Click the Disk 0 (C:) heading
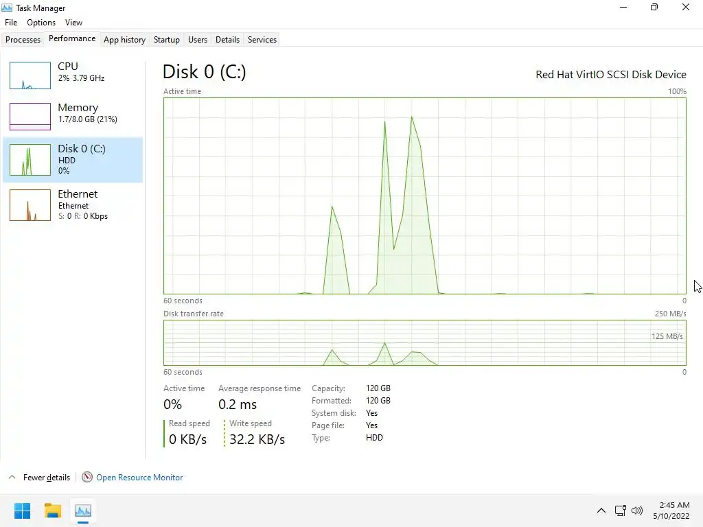 click(x=205, y=71)
